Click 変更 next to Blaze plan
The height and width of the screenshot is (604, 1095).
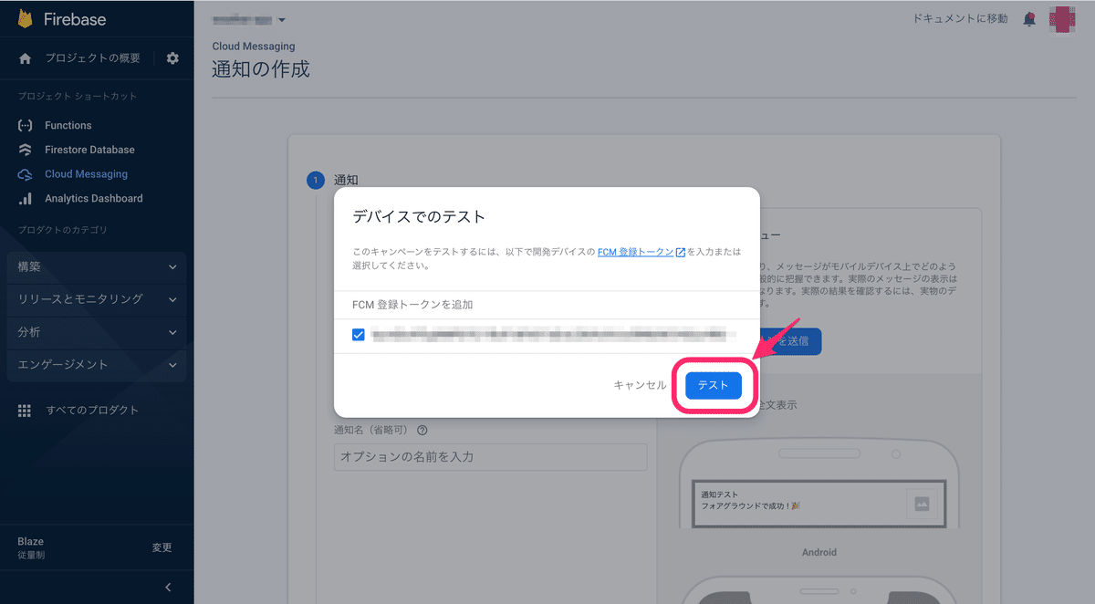(x=162, y=547)
